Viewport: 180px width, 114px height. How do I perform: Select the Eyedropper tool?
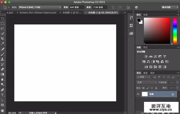(3, 43)
